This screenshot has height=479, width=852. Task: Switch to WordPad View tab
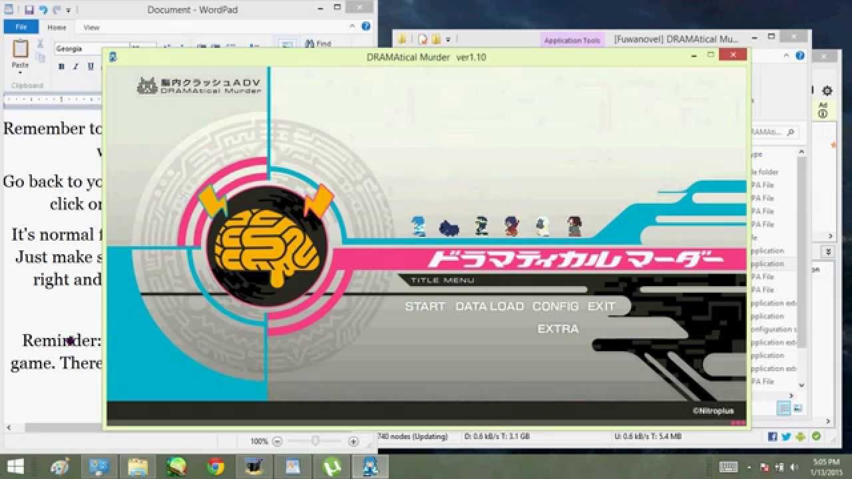[91, 27]
